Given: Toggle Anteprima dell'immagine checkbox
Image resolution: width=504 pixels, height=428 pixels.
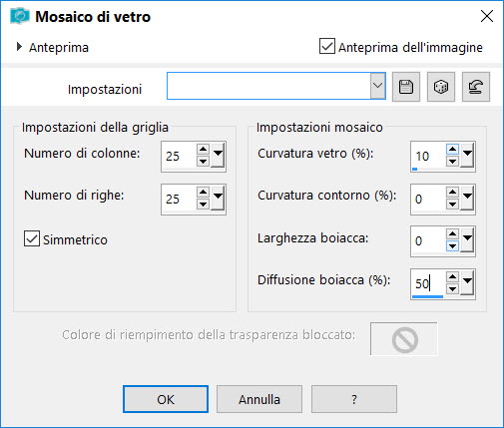Looking at the screenshot, I should point(327,46).
